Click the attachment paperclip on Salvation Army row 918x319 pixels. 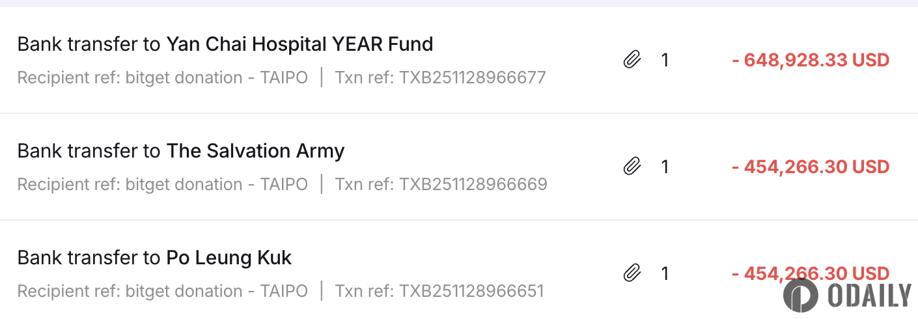point(632,167)
